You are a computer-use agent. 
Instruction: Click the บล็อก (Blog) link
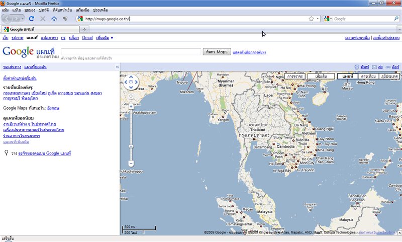click(x=74, y=38)
